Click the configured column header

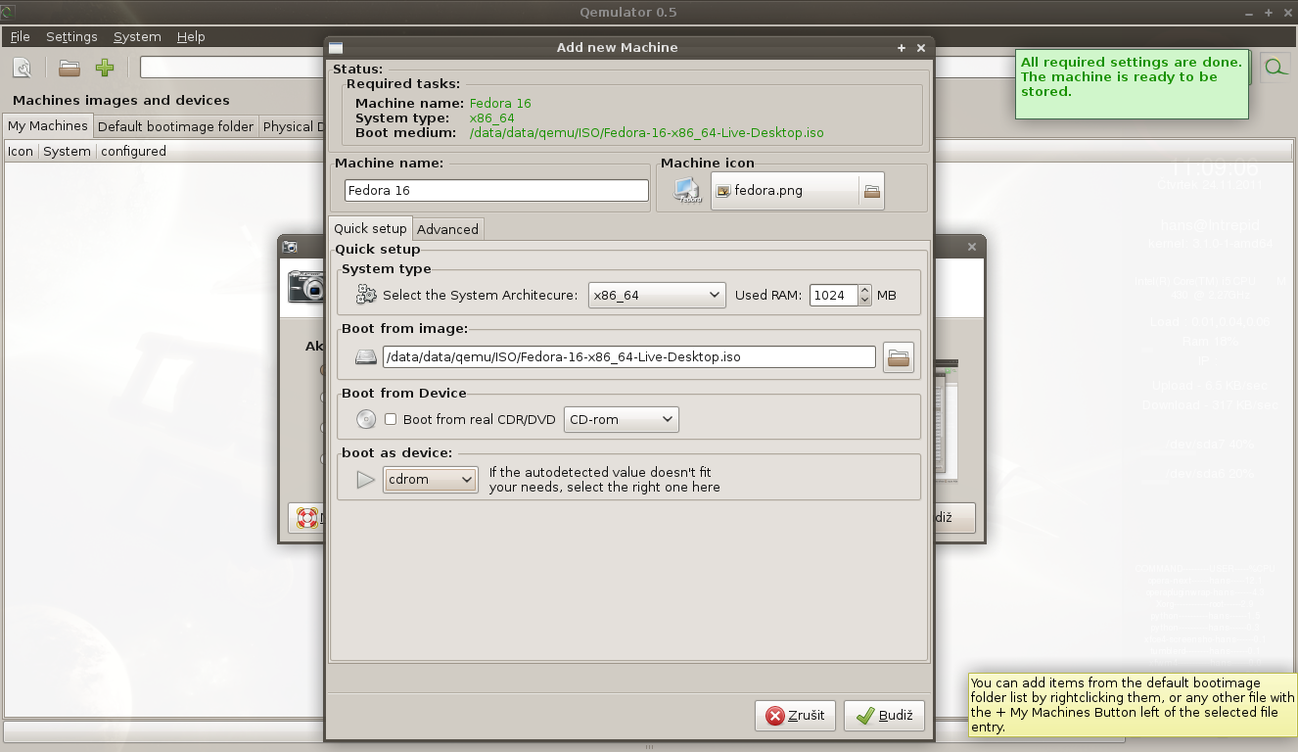(133, 151)
